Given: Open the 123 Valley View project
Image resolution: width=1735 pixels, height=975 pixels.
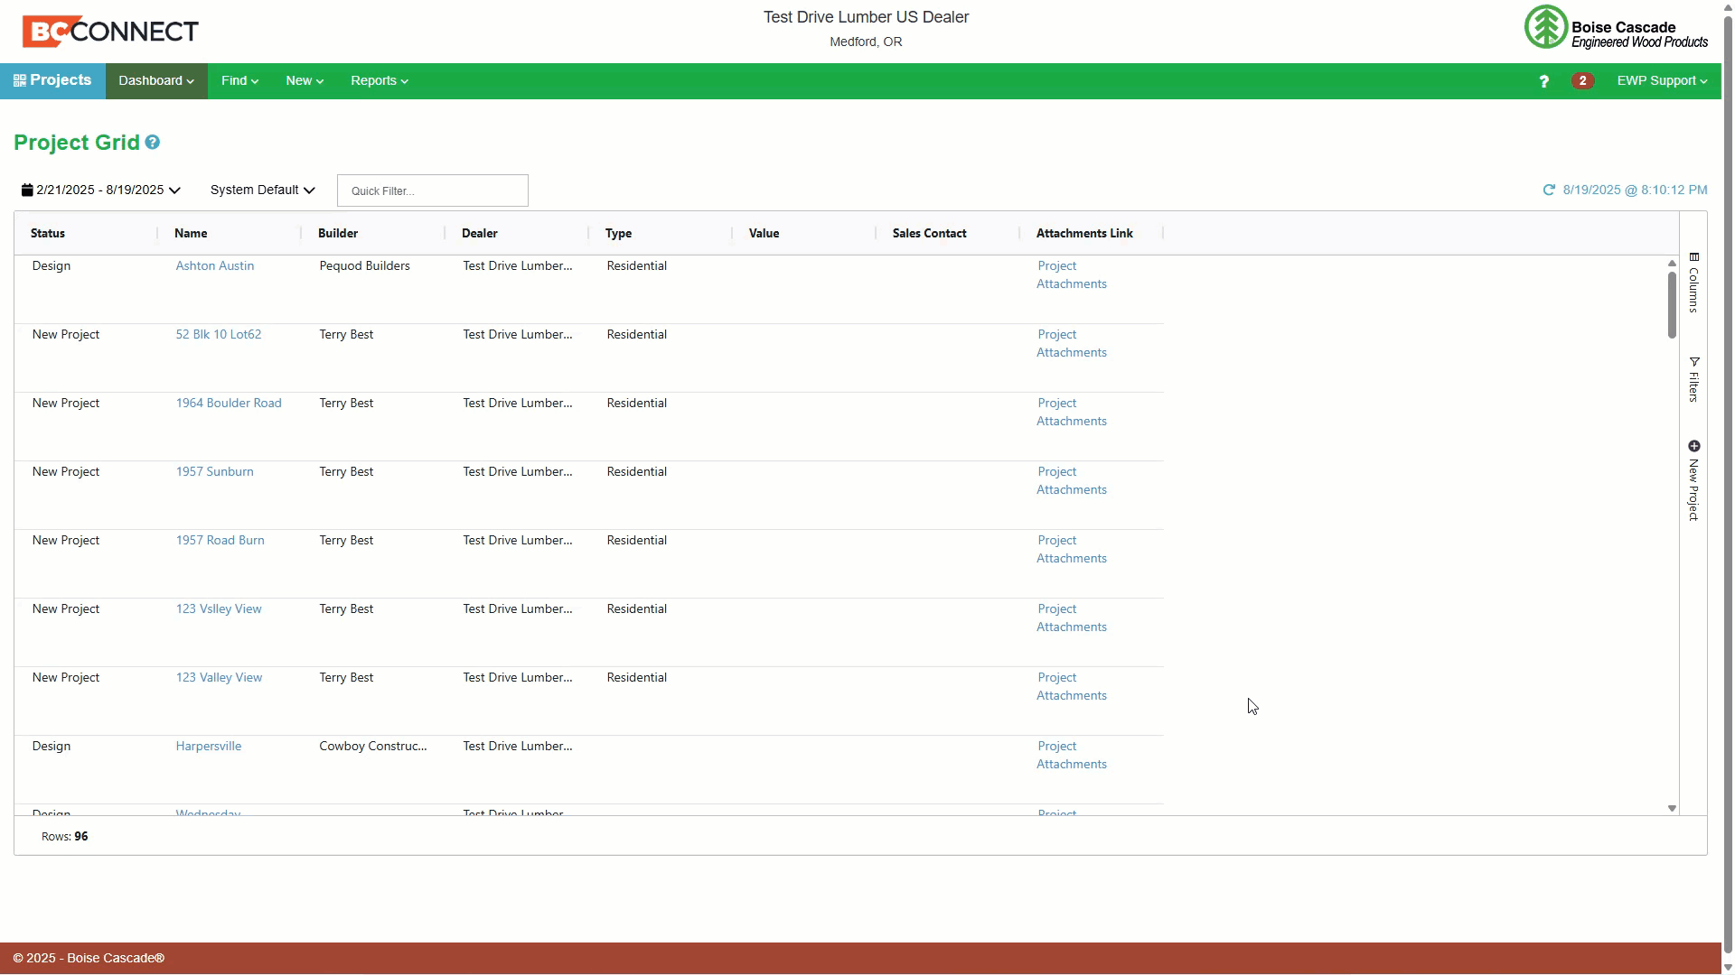Looking at the screenshot, I should (220, 678).
